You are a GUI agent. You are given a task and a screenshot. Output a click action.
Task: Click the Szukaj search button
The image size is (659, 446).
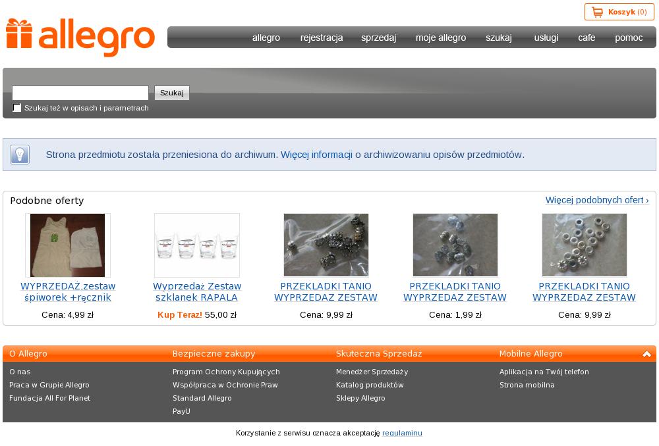(x=172, y=93)
